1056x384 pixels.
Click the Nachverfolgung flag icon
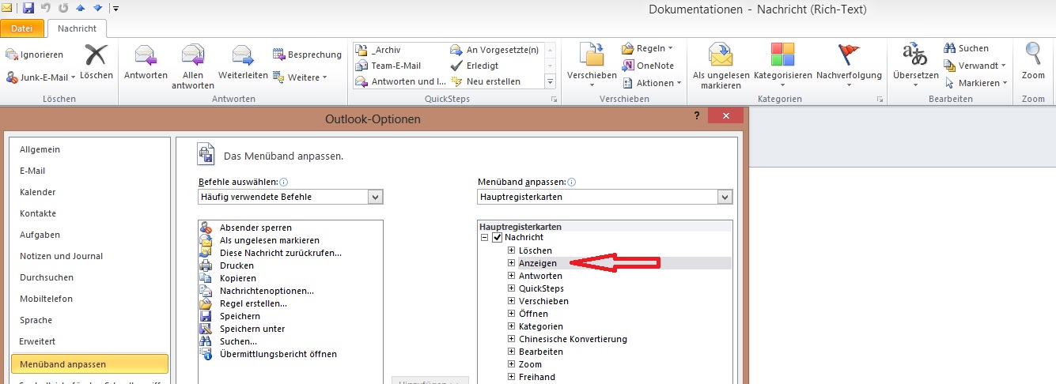[849, 55]
